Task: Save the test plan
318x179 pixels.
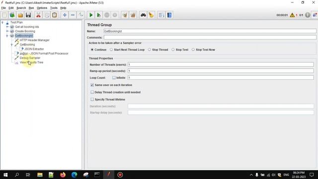Action: (28, 15)
